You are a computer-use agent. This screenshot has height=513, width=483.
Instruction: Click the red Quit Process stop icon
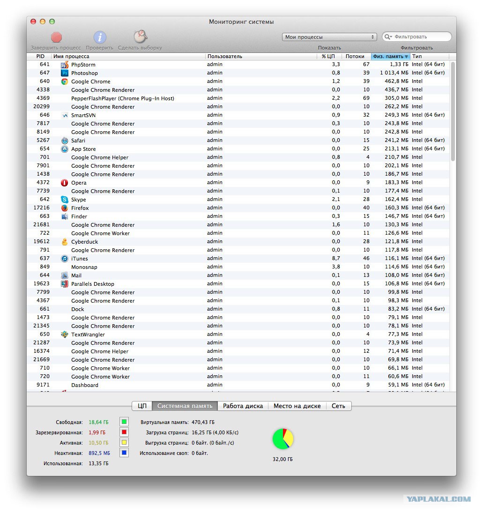(56, 37)
